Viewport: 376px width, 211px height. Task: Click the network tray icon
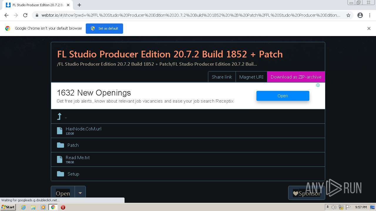(341, 207)
